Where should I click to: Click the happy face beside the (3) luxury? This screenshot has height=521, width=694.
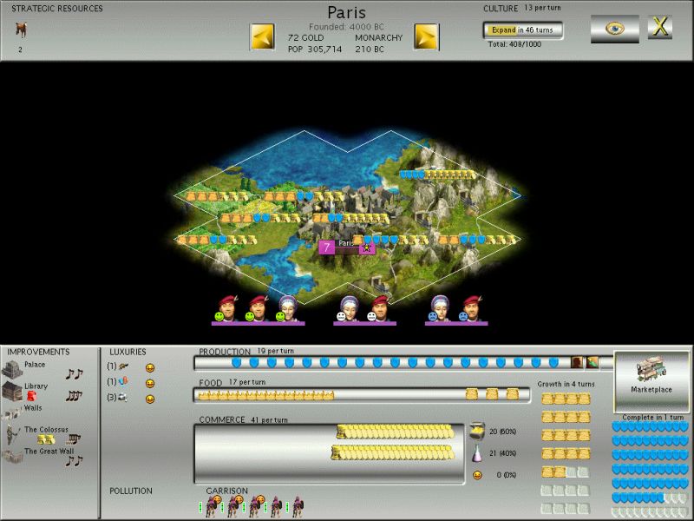(x=150, y=399)
